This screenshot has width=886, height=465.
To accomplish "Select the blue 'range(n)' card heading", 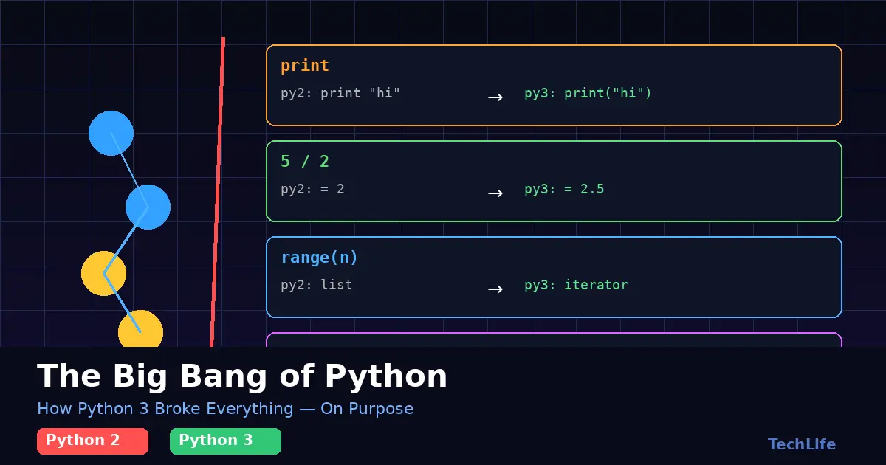I will [x=319, y=258].
